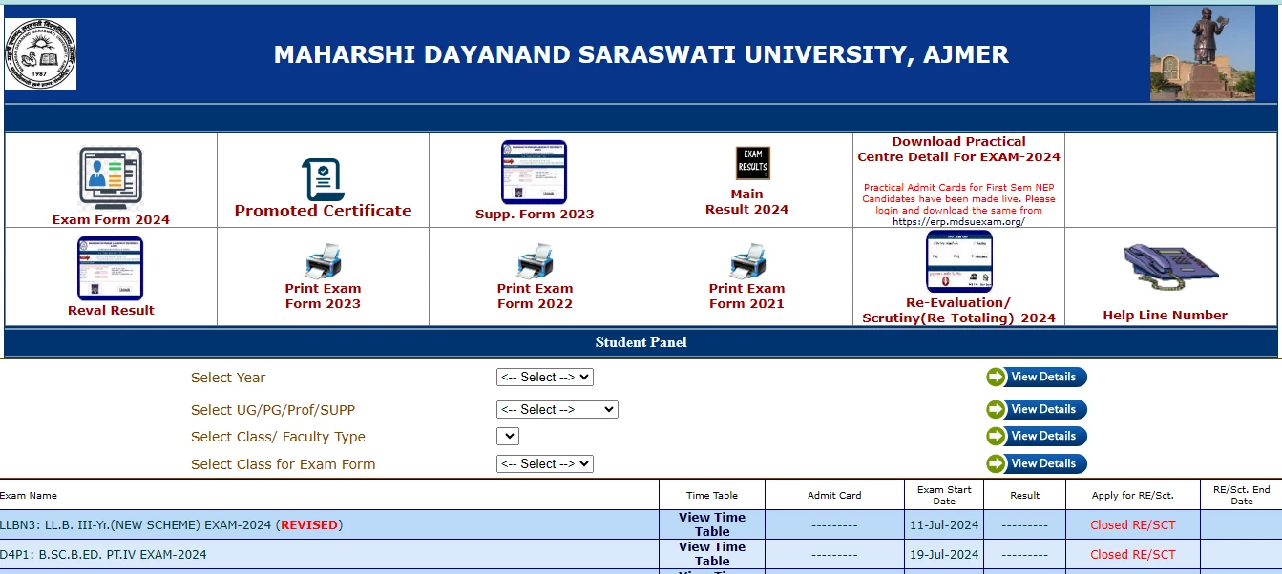The width and height of the screenshot is (1282, 574).
Task: Click the university logo emblem
Action: click(41, 53)
